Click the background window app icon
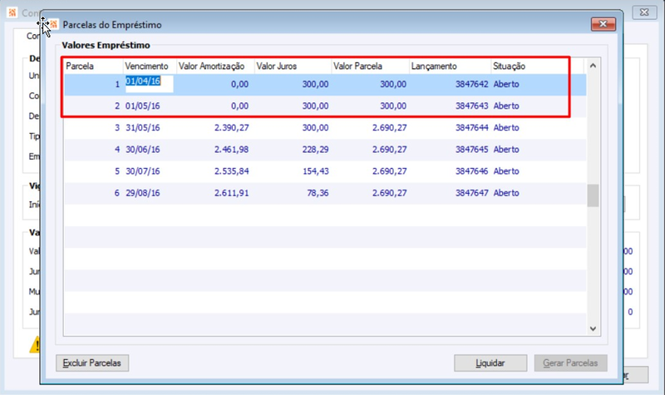The width and height of the screenshot is (665, 395). [12, 12]
